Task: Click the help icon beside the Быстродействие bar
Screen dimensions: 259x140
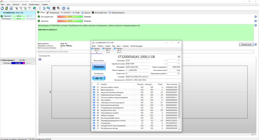Action: coord(256,17)
